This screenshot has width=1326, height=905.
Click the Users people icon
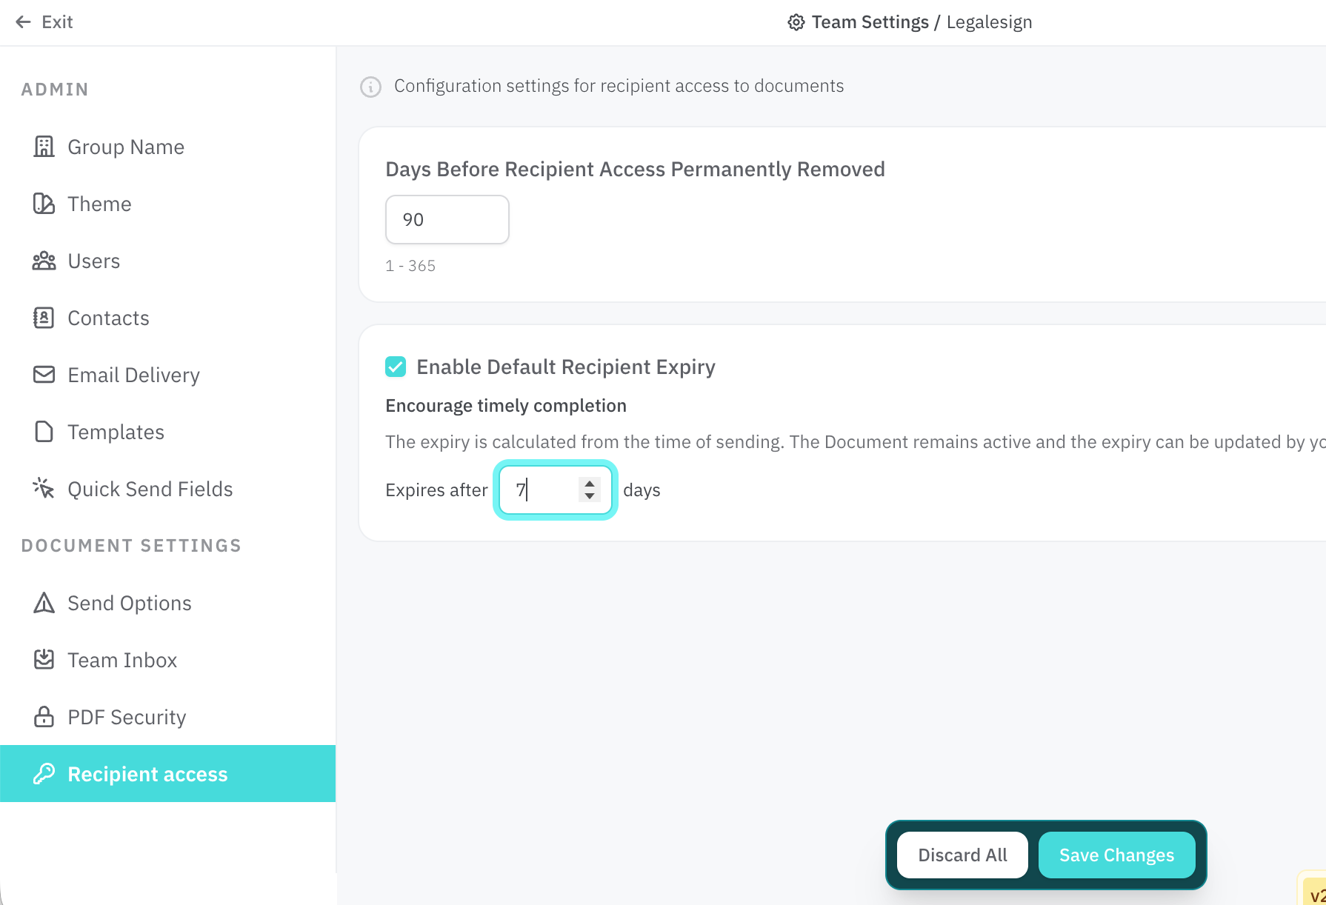click(44, 261)
